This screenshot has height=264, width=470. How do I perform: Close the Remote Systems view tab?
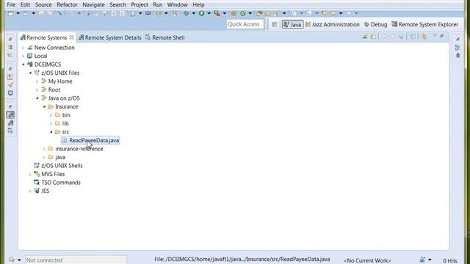coord(72,37)
